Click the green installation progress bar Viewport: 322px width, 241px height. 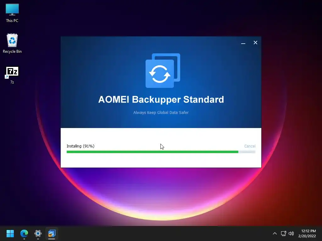pos(161,152)
